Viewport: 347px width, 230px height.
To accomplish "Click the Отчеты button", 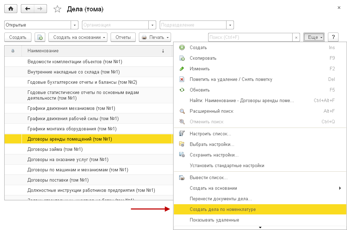I will (123, 37).
